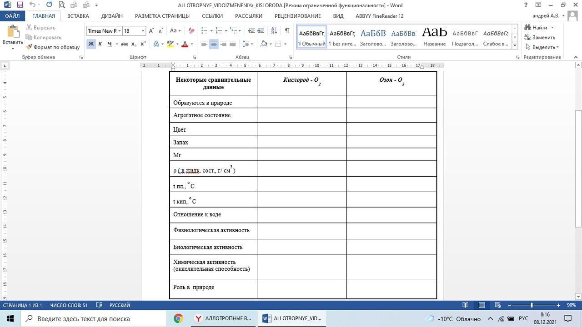Toggle Italic (К) formatting
The height and width of the screenshot is (327, 582).
tap(100, 44)
